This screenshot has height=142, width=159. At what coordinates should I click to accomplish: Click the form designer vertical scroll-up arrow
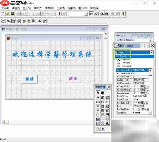tap(106, 34)
